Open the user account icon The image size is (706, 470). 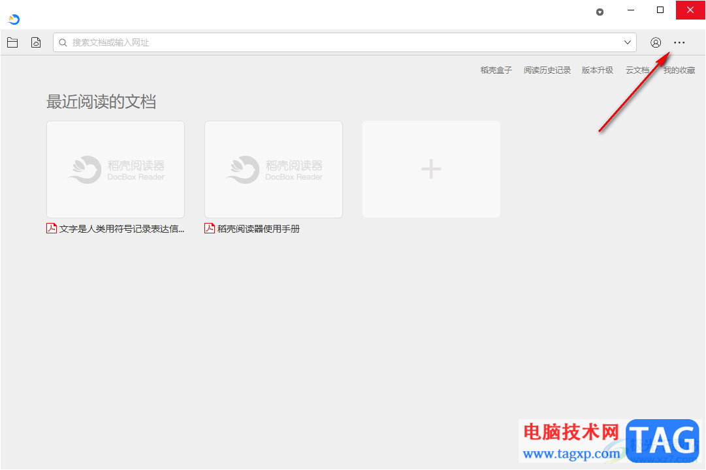click(656, 42)
